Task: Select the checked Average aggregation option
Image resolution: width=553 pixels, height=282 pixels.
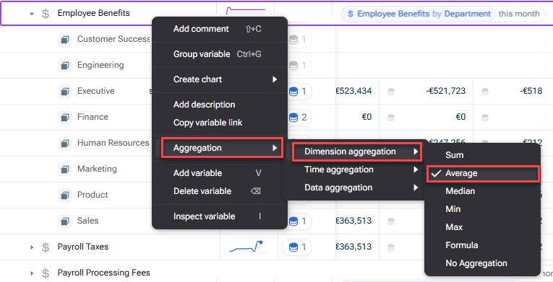Action: coord(483,174)
